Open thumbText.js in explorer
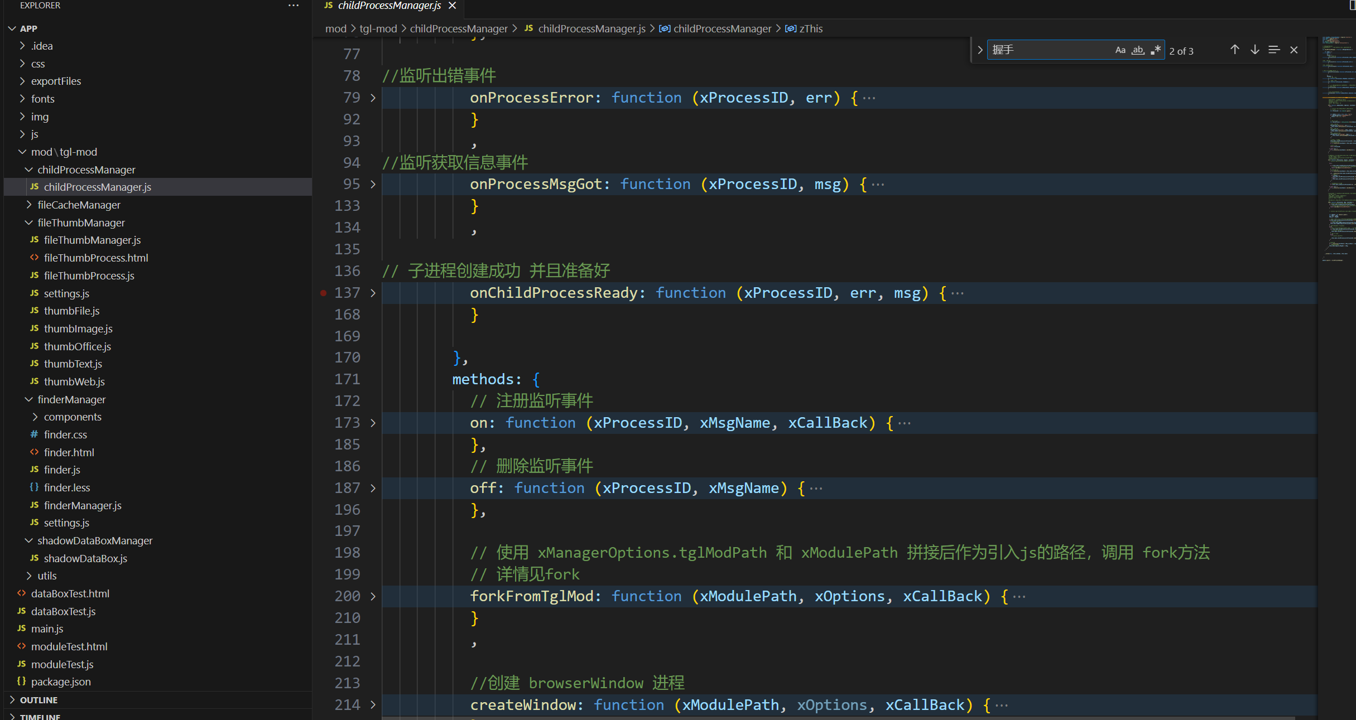The width and height of the screenshot is (1356, 720). tap(73, 364)
